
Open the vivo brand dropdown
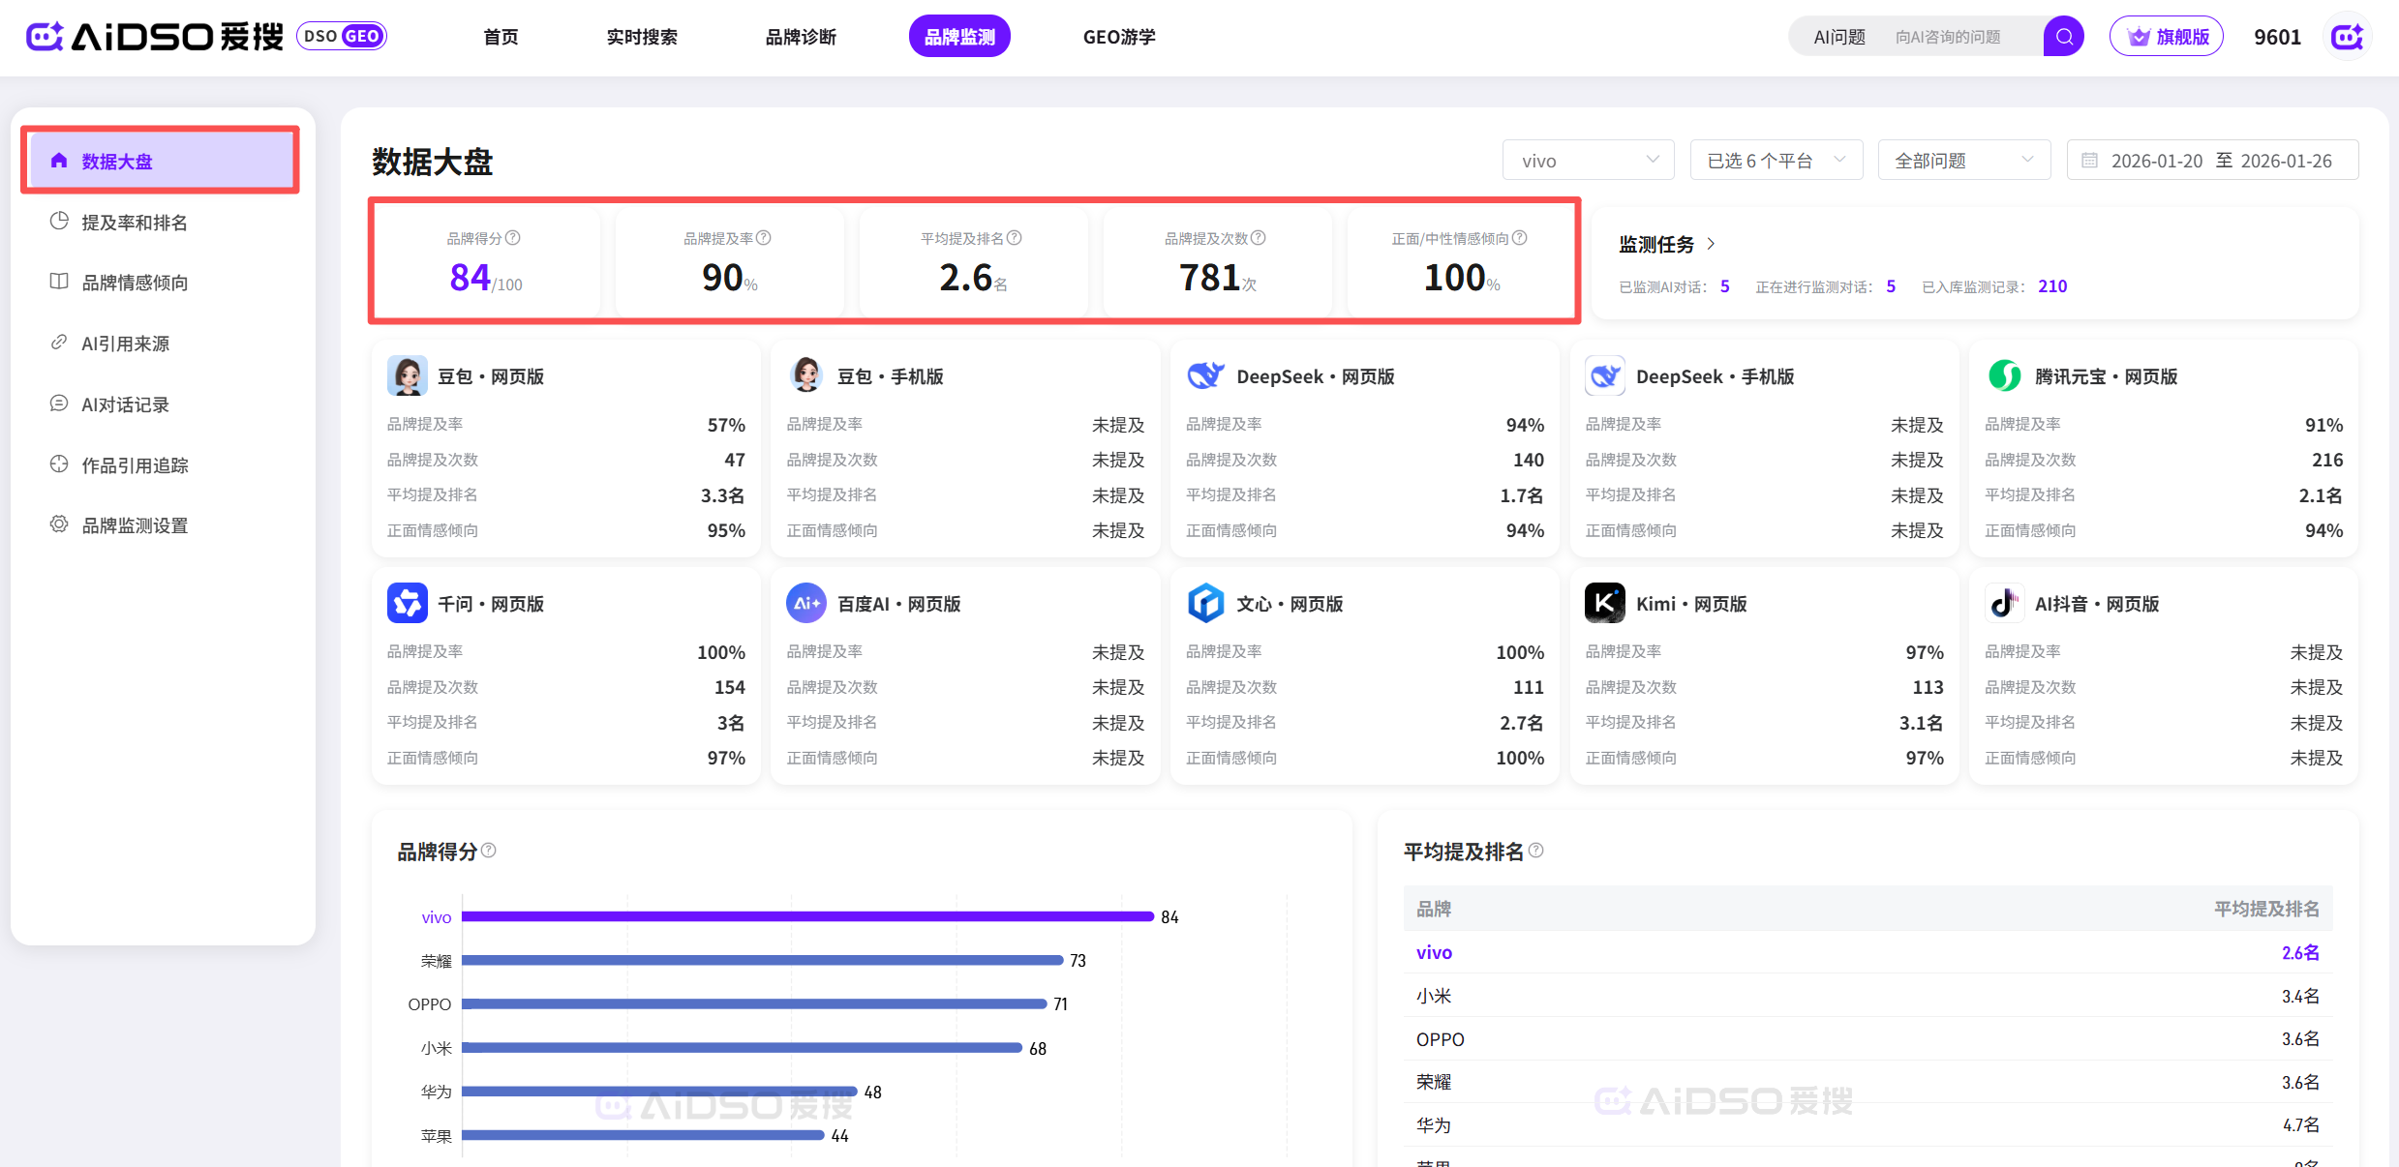click(1588, 161)
